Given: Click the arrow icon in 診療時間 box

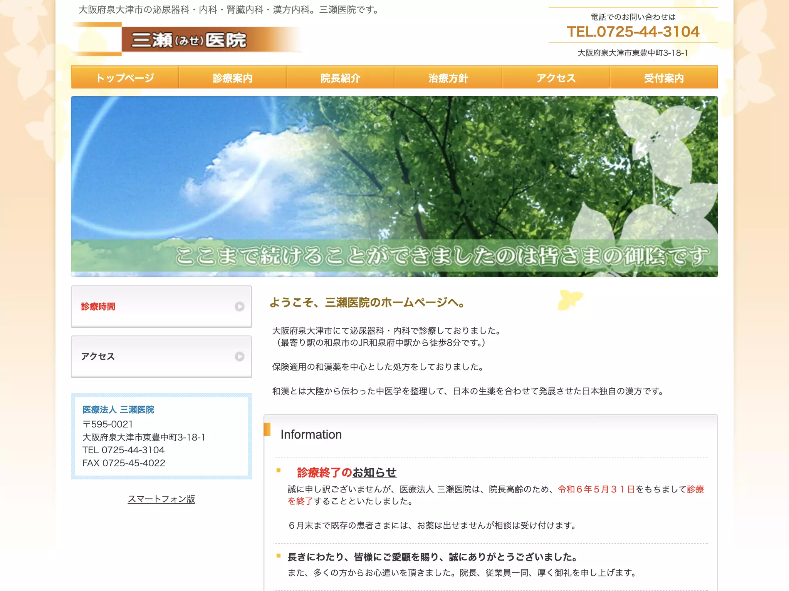Looking at the screenshot, I should click(240, 307).
